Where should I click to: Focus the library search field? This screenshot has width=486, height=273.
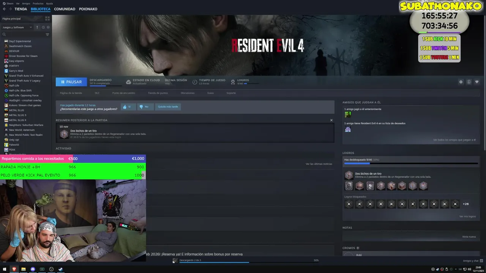pos(24,35)
